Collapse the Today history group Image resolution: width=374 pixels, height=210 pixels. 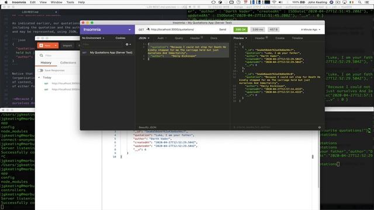pos(39,78)
